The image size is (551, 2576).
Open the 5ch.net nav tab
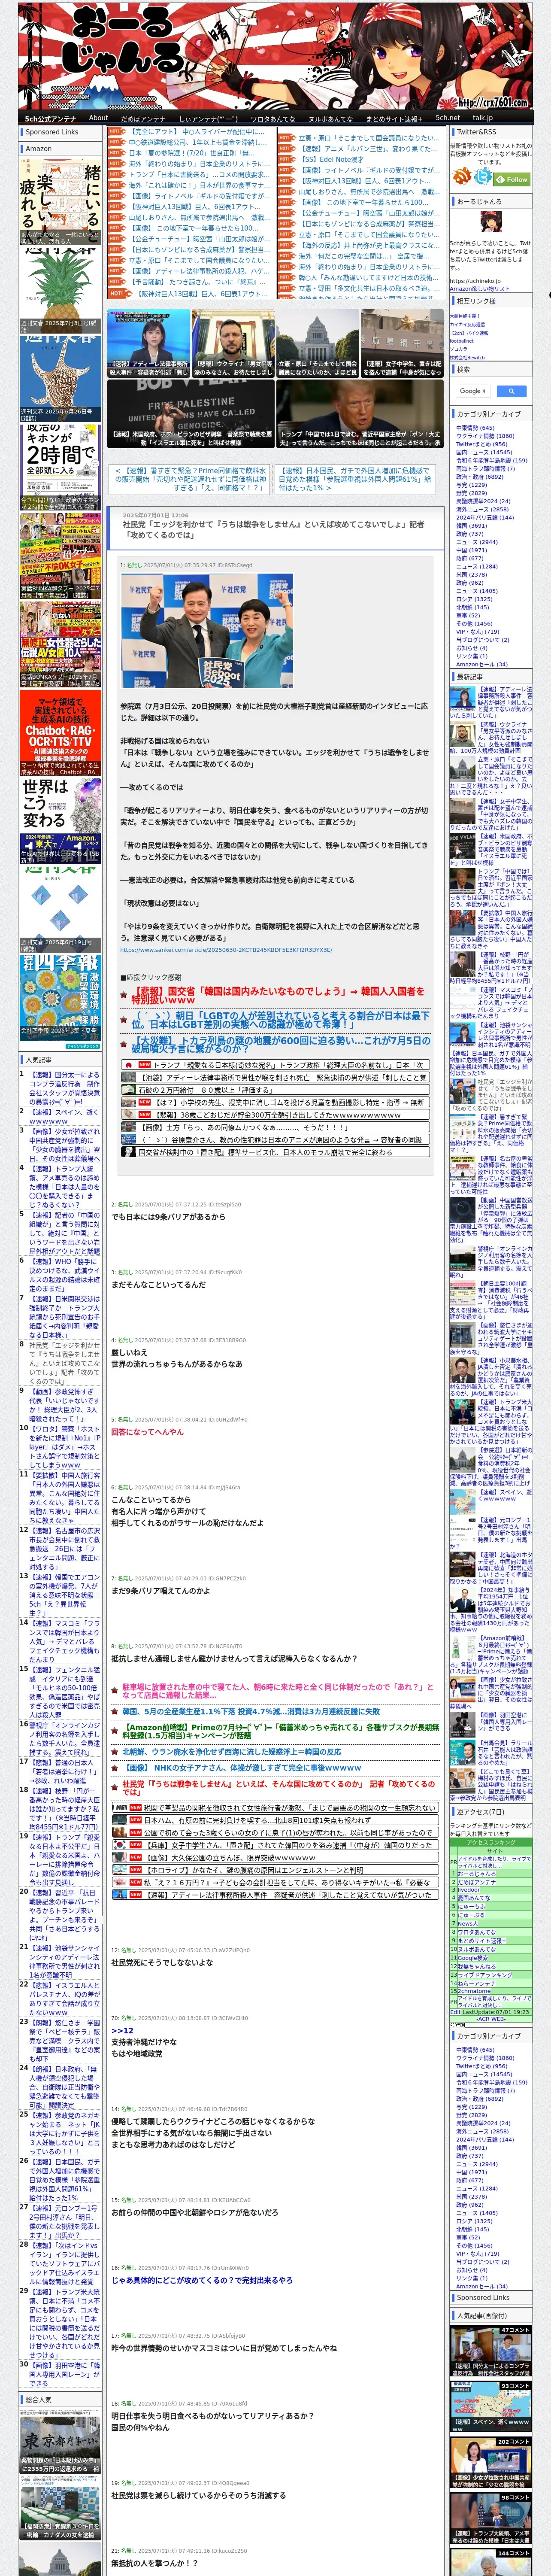coord(447,118)
